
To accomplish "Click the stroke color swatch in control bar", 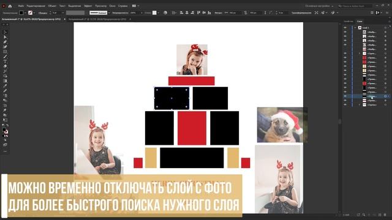I will coord(30,13).
